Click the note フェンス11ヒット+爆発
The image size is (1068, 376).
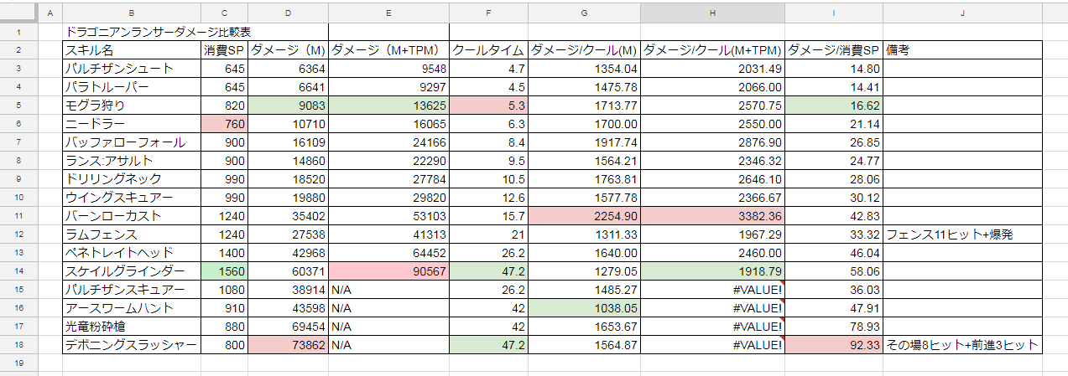[x=962, y=234]
